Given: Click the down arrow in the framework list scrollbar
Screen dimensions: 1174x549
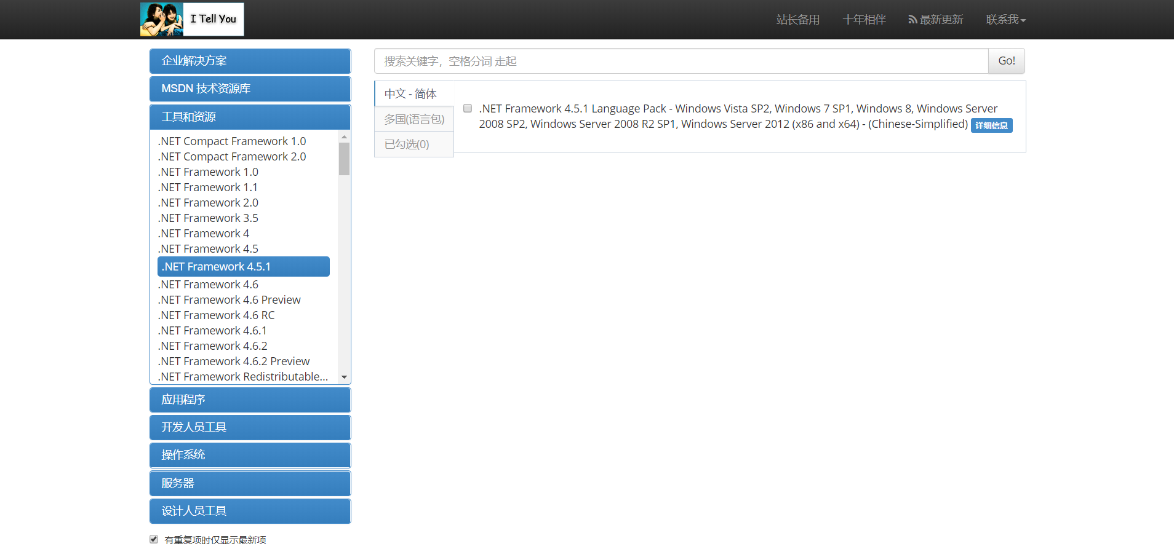Looking at the screenshot, I should click(x=344, y=377).
